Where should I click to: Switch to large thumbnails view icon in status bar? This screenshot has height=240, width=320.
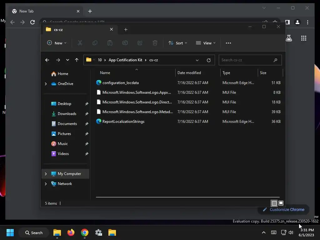pyautogui.click(x=281, y=203)
